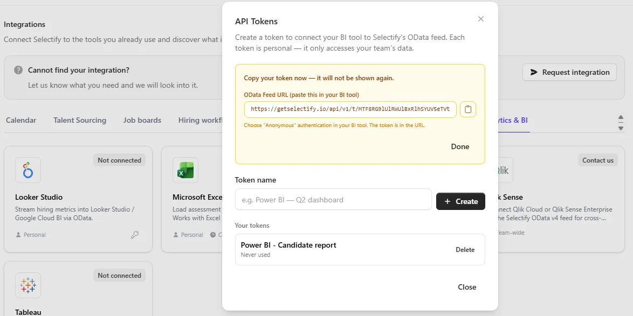
Task: Click the question mark help icon
Action: click(18, 70)
